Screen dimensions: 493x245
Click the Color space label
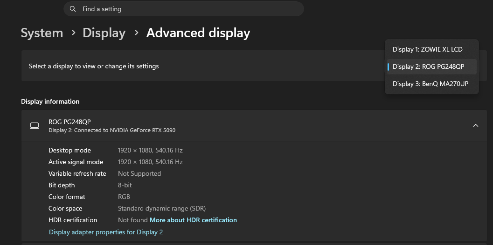pos(65,208)
